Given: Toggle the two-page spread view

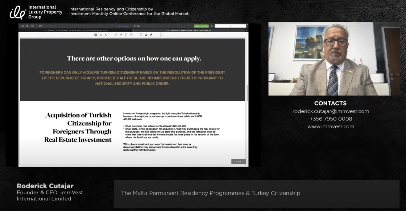Looking at the screenshot, I should point(32,26).
